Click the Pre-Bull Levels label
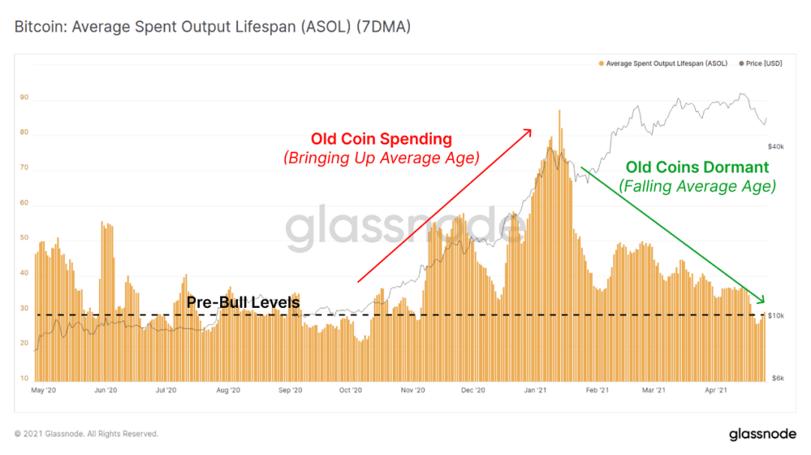 pyautogui.click(x=243, y=302)
